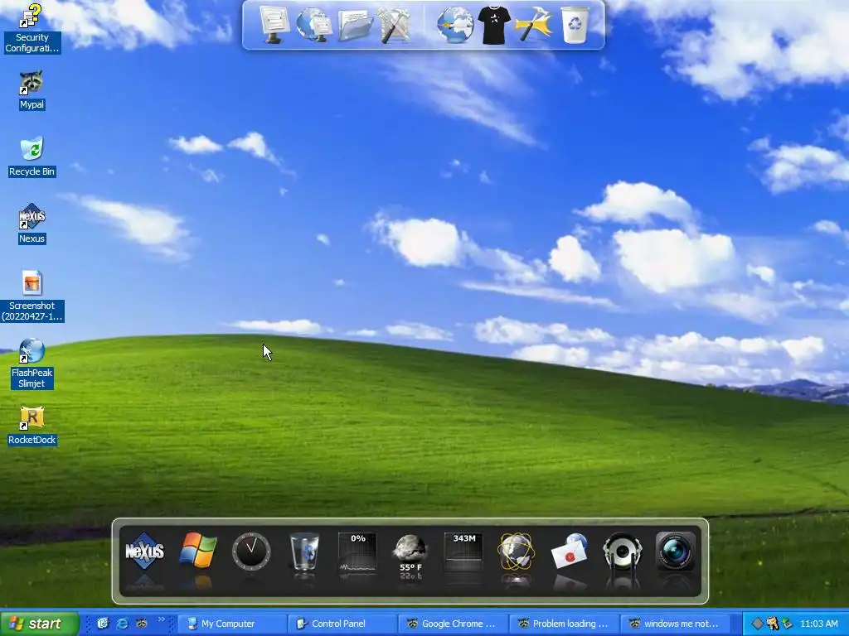
Task: Switch to Google Chrome taskbar window
Action: [453, 624]
